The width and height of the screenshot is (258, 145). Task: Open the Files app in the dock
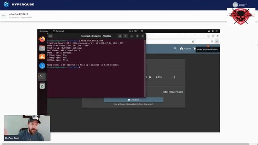pos(42,48)
